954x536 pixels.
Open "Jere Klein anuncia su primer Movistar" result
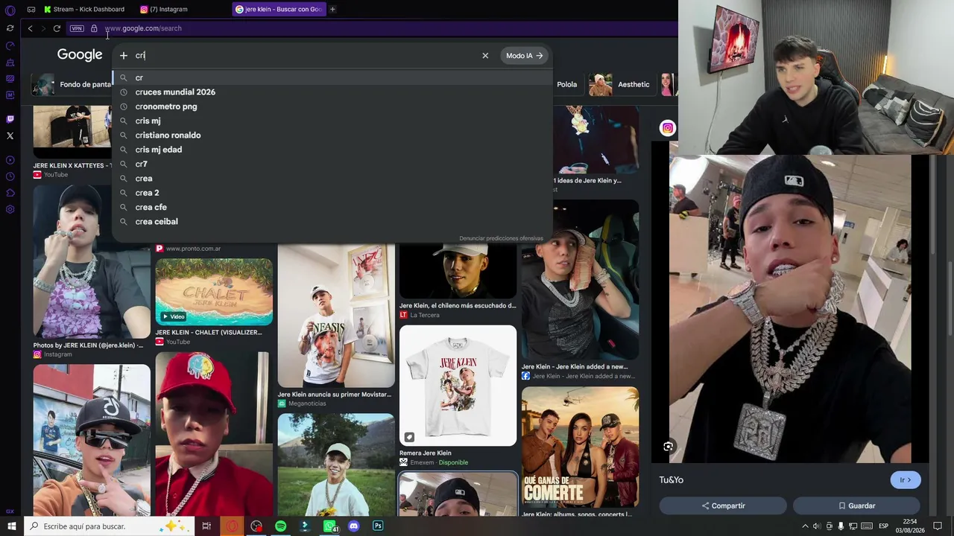pyautogui.click(x=334, y=395)
